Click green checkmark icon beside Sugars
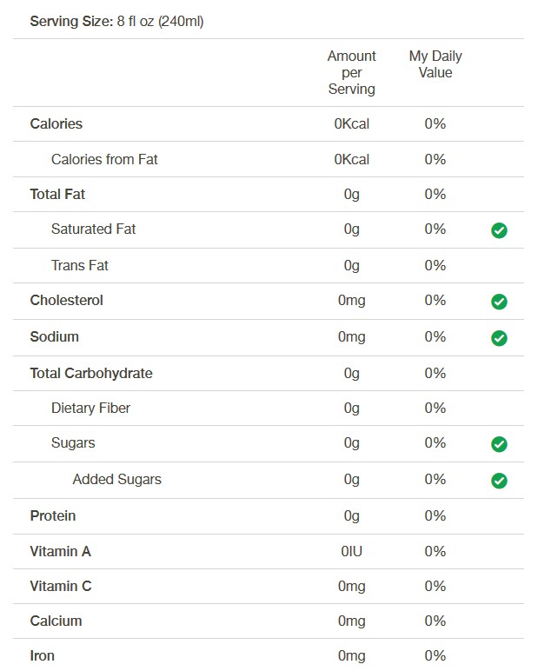Viewport: 538px width, 671px height. pos(499,444)
